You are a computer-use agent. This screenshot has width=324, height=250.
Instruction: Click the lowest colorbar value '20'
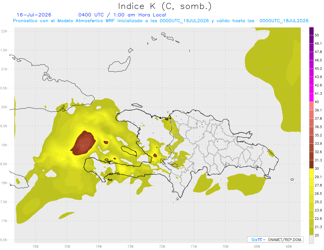click(317, 235)
